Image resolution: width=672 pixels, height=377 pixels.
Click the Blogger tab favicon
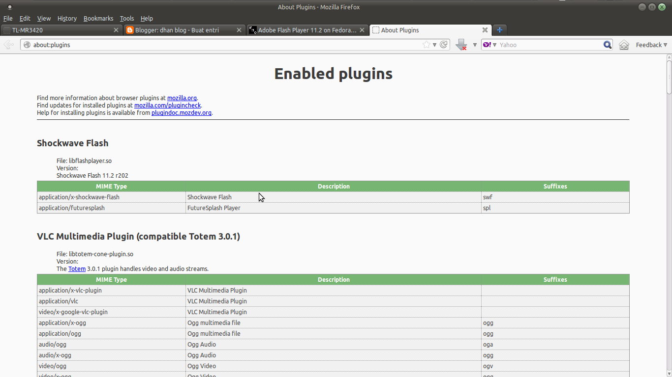[130, 30]
